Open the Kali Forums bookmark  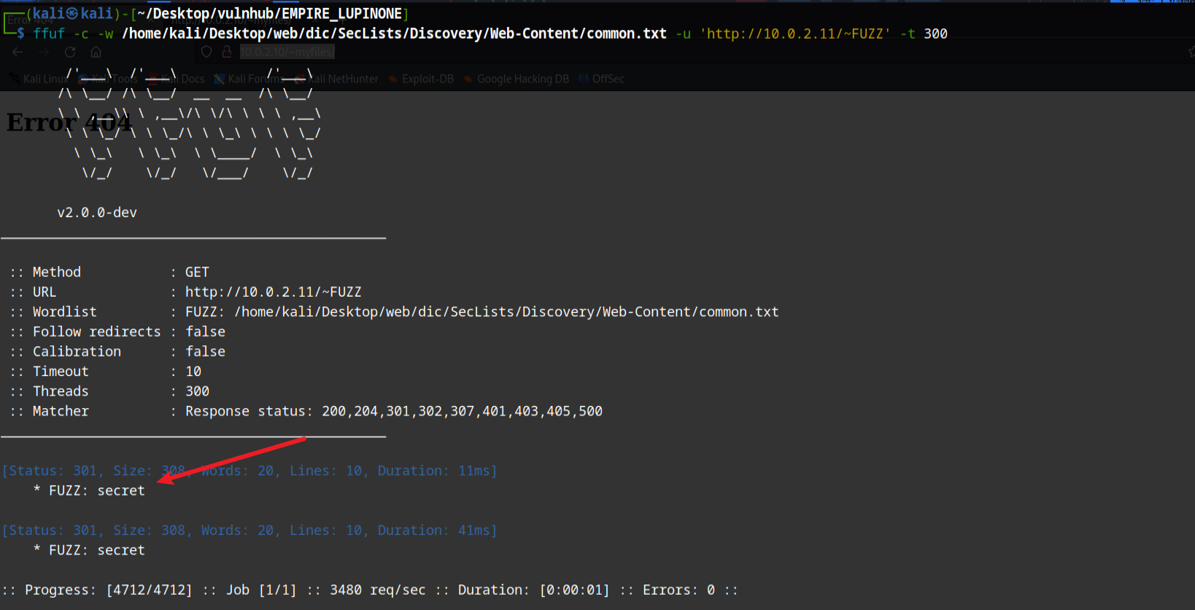[252, 79]
